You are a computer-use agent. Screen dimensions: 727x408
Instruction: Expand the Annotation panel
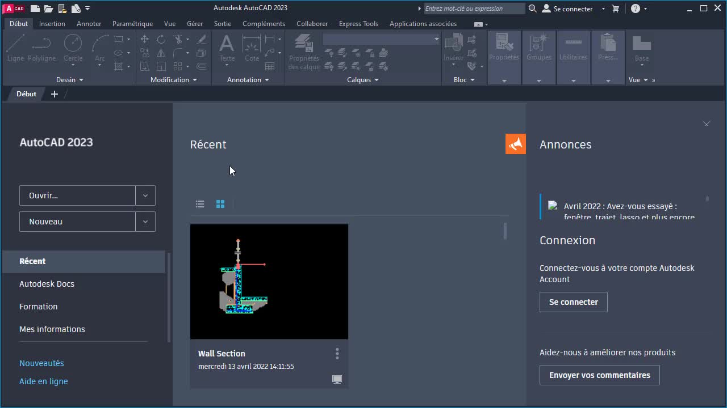tap(248, 80)
